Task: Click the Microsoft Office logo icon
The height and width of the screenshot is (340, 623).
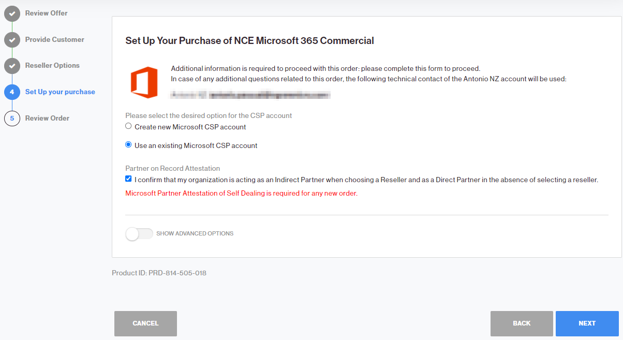Action: (x=144, y=82)
